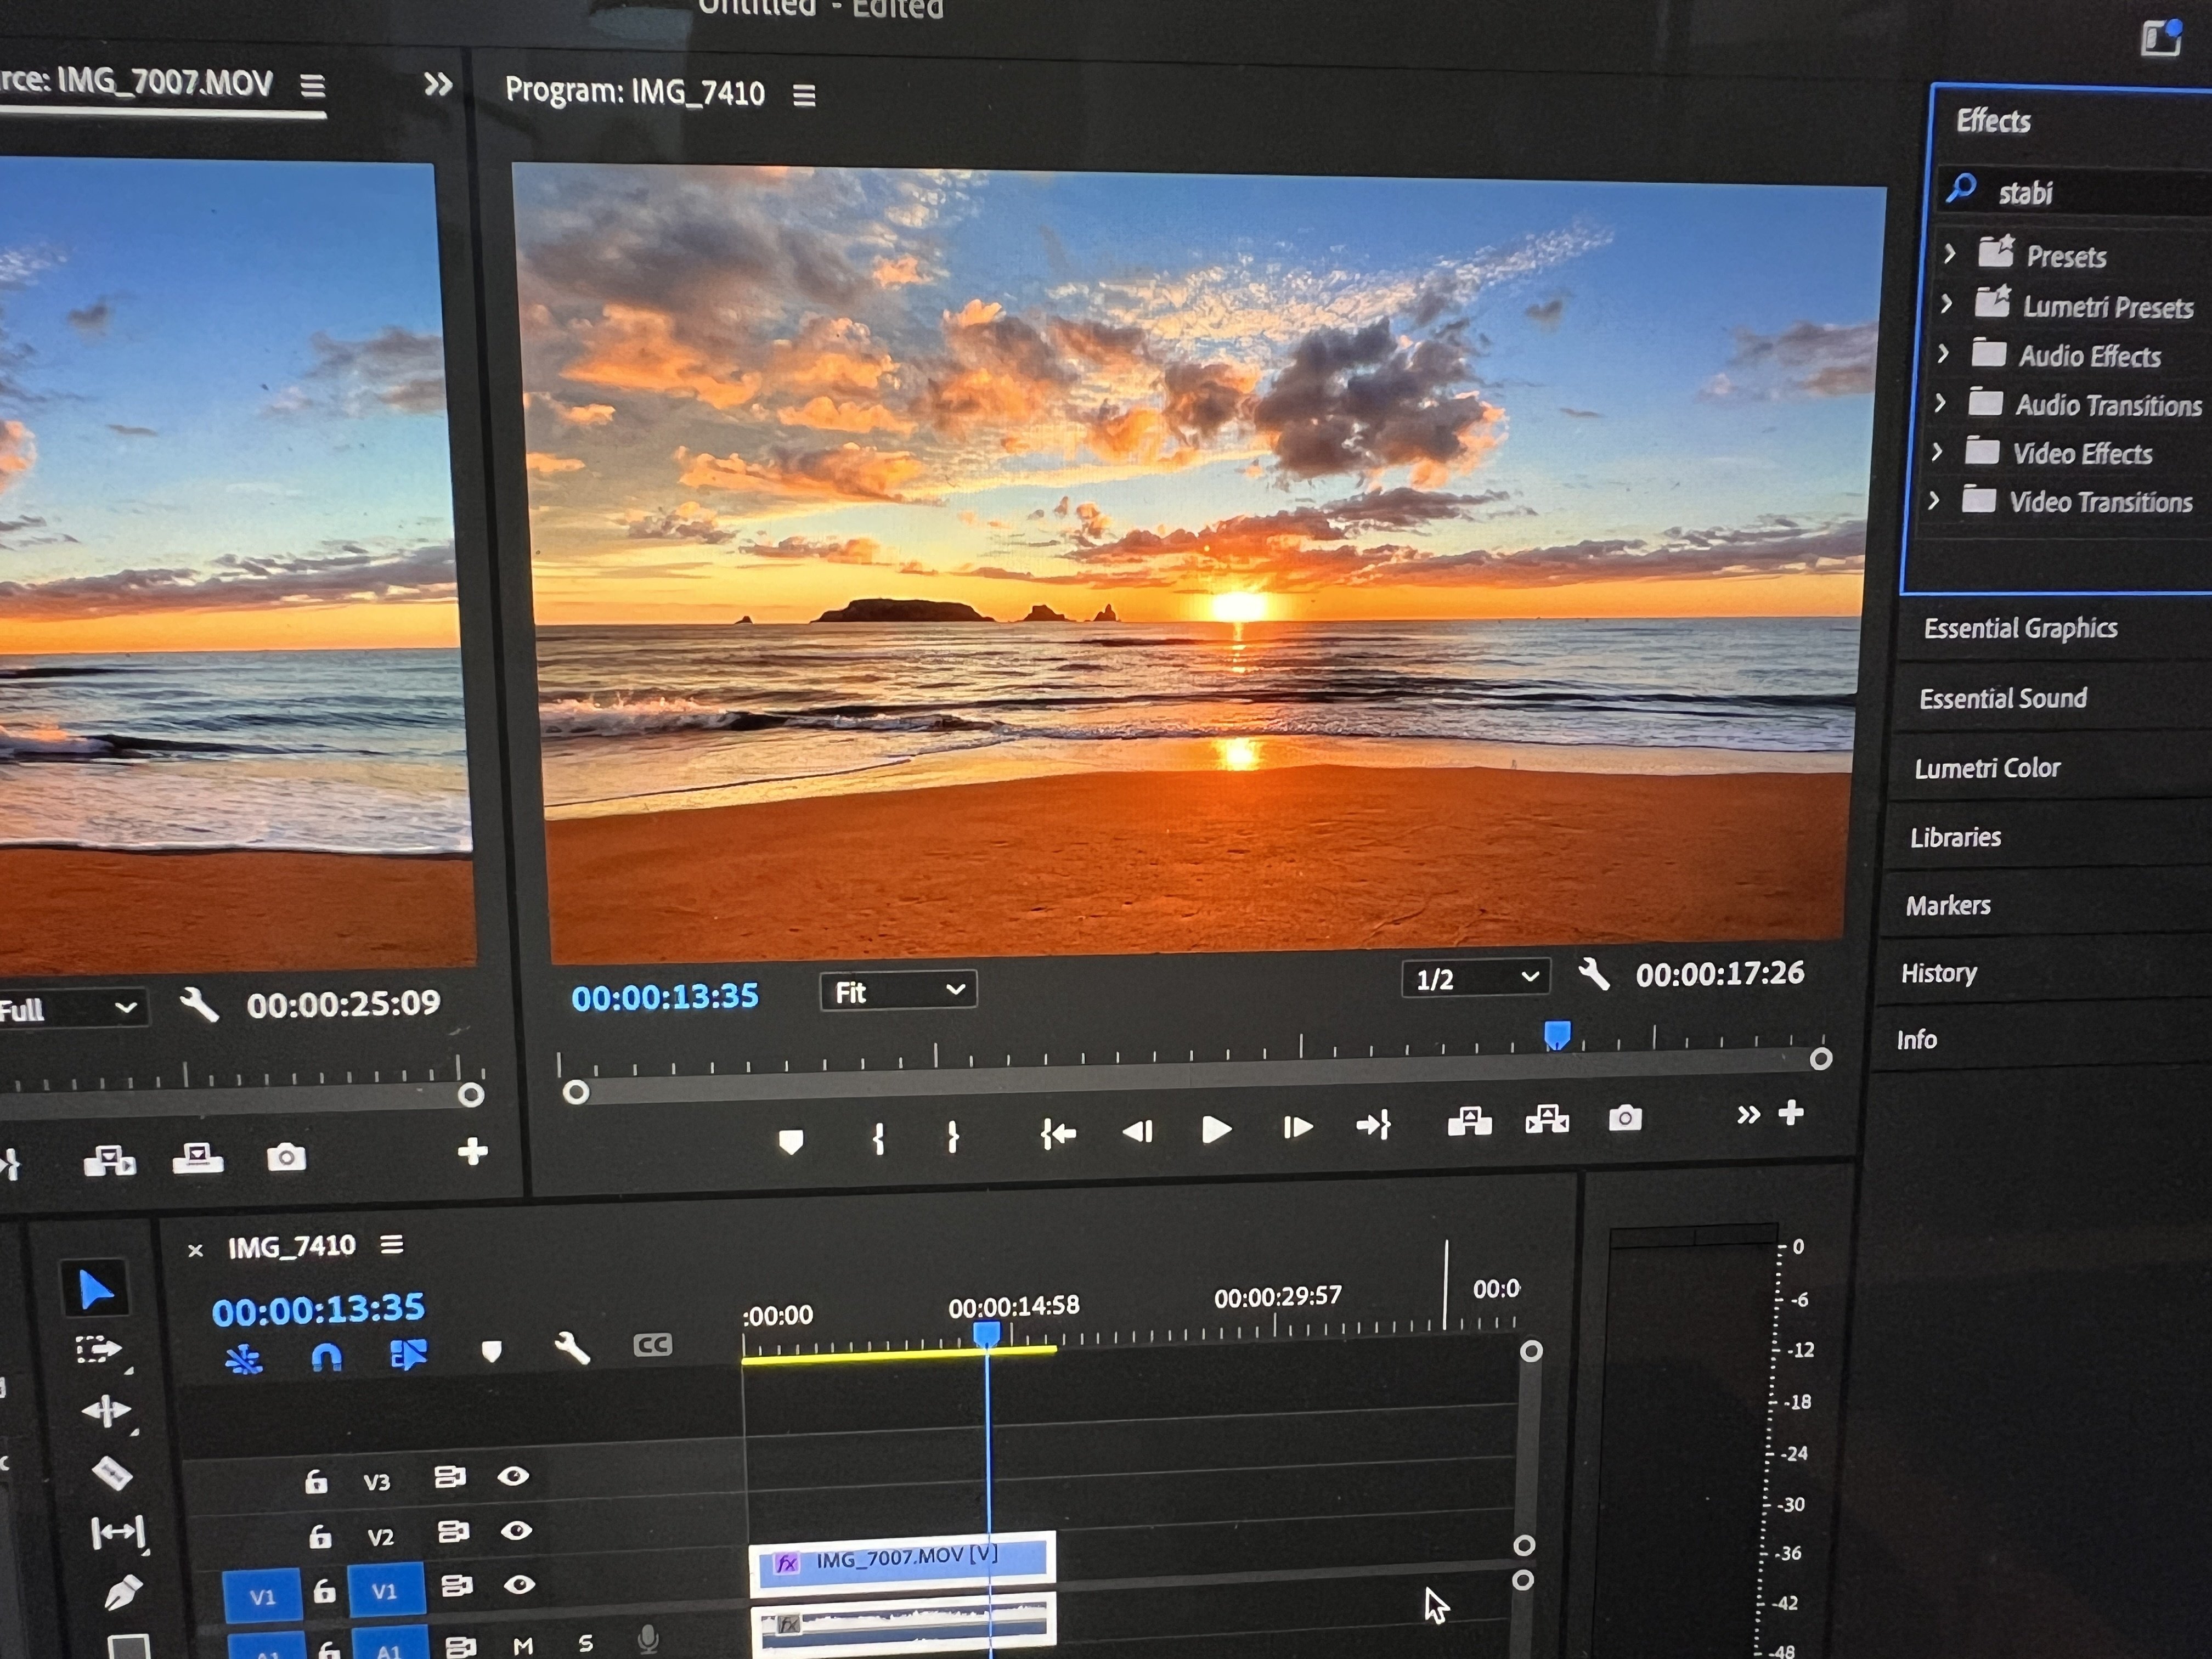This screenshot has height=1659, width=2212.
Task: Open Source panel hamburger menu
Action: pos(312,86)
